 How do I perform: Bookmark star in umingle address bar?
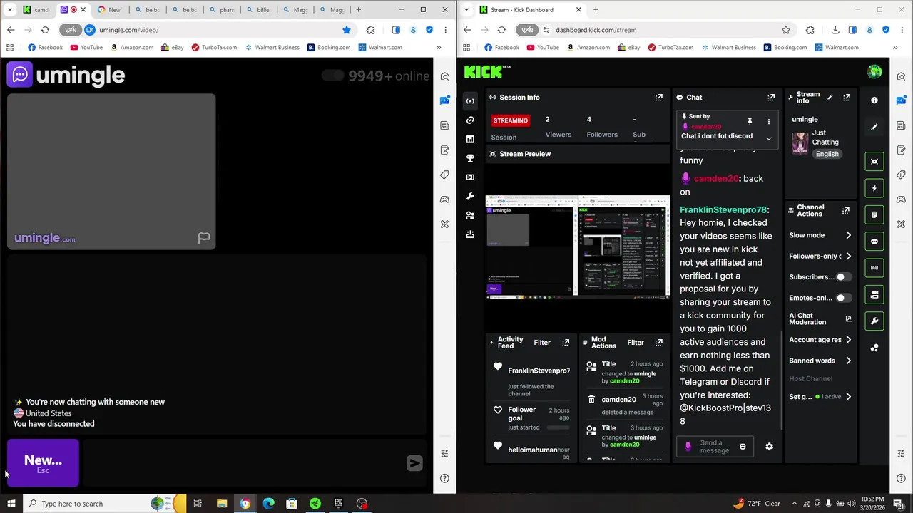tap(347, 30)
